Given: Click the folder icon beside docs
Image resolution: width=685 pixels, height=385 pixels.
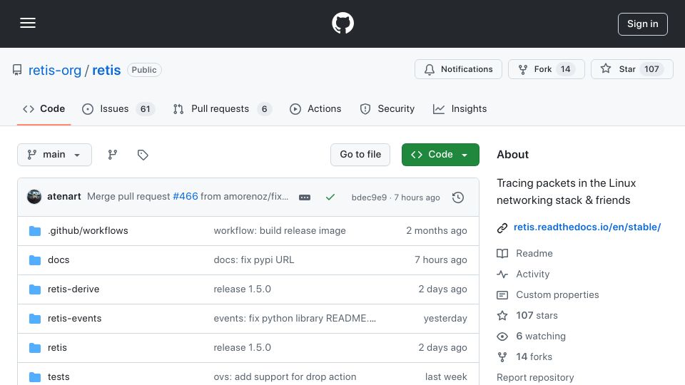Looking at the screenshot, I should click(35, 260).
